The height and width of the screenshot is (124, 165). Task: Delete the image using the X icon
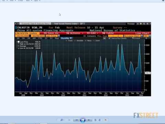click(x=106, y=120)
